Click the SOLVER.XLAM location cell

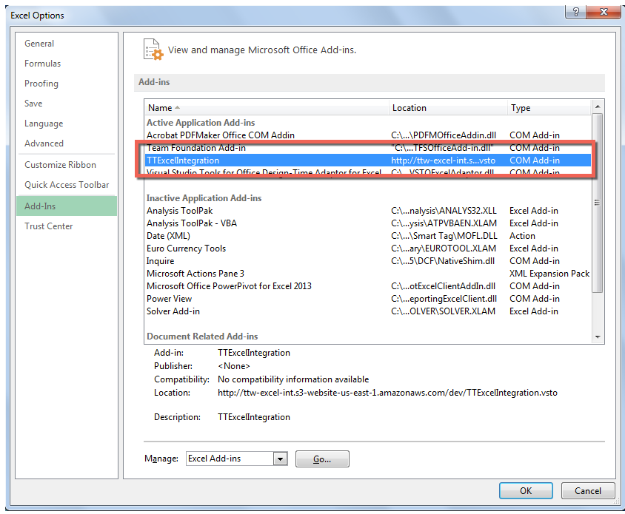coord(444,311)
